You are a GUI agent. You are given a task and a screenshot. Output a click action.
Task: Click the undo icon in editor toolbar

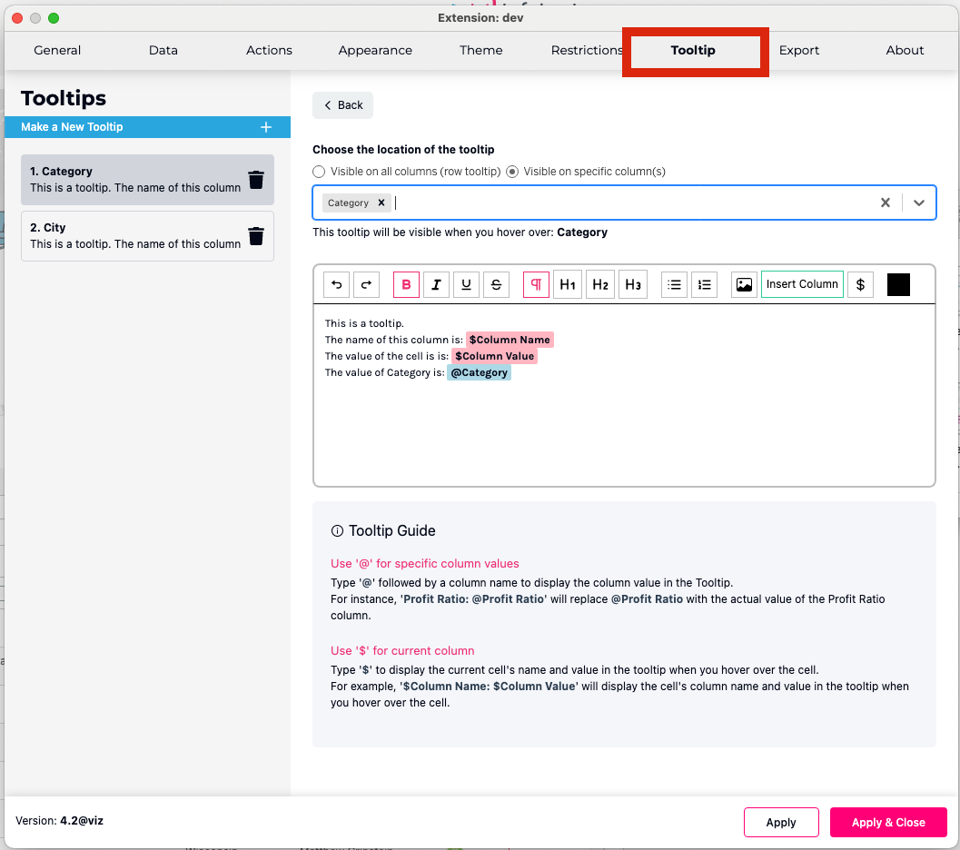[x=337, y=284]
